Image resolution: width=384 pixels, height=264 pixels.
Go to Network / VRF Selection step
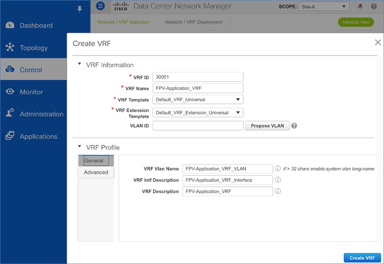123,22
